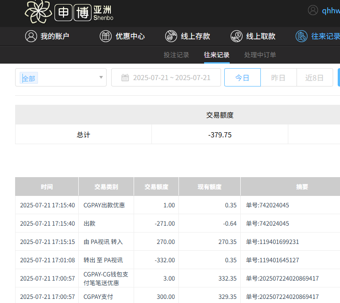The image size is (340, 303).
Task: Click the My Account person icon
Action: tap(31, 36)
